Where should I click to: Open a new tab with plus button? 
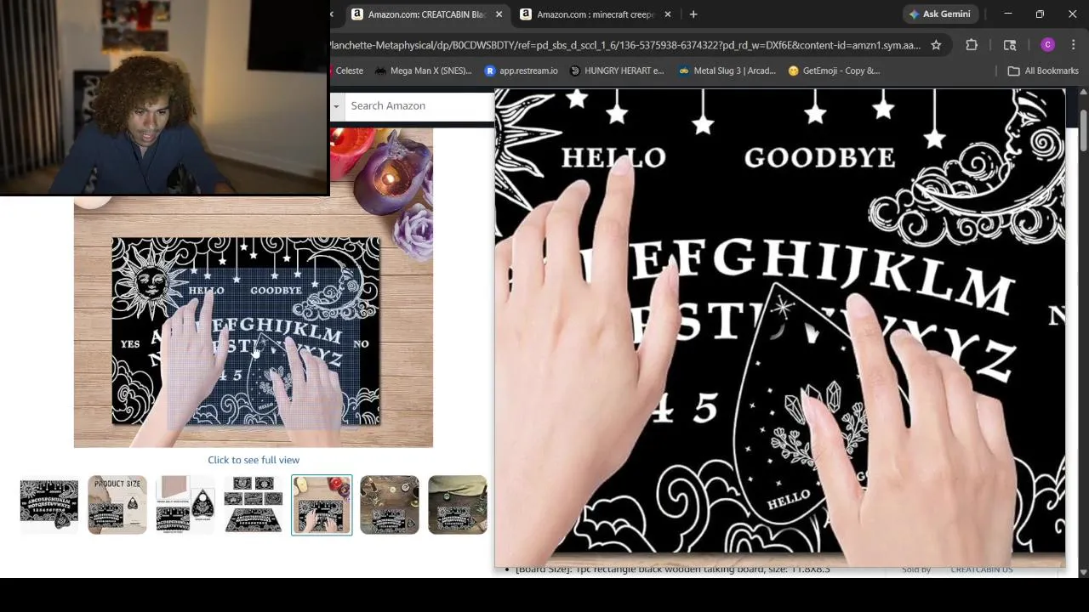pyautogui.click(x=693, y=14)
